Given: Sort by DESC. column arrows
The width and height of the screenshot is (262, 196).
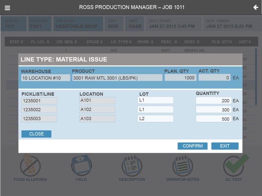Looking at the screenshot, I should 198,42.
